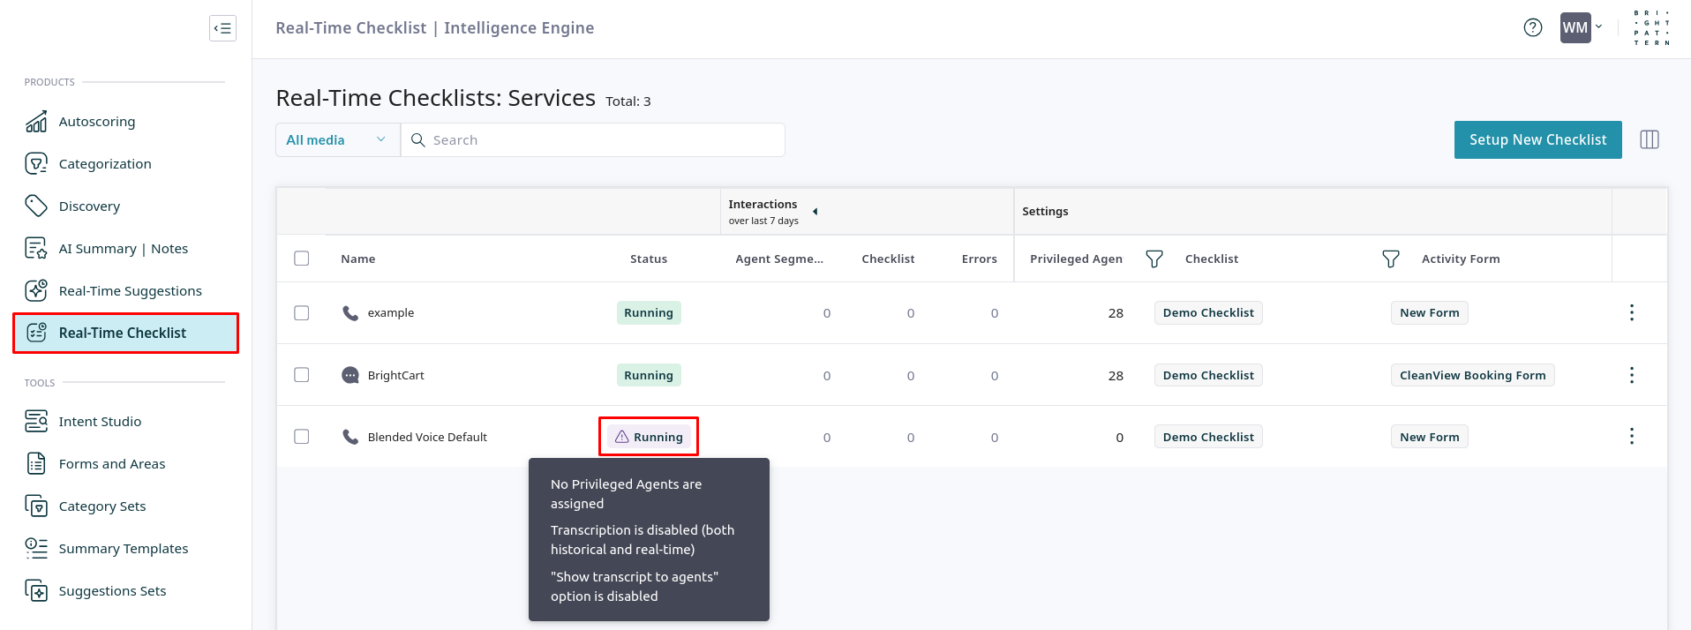1691x630 pixels.
Task: Open Intent Studio from the Tools section
Action: click(x=100, y=422)
